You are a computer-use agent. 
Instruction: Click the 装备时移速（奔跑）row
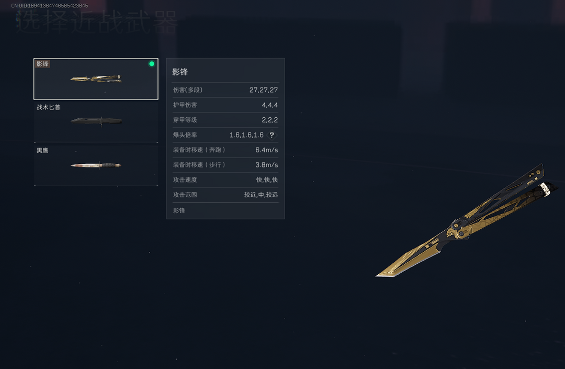click(x=225, y=150)
